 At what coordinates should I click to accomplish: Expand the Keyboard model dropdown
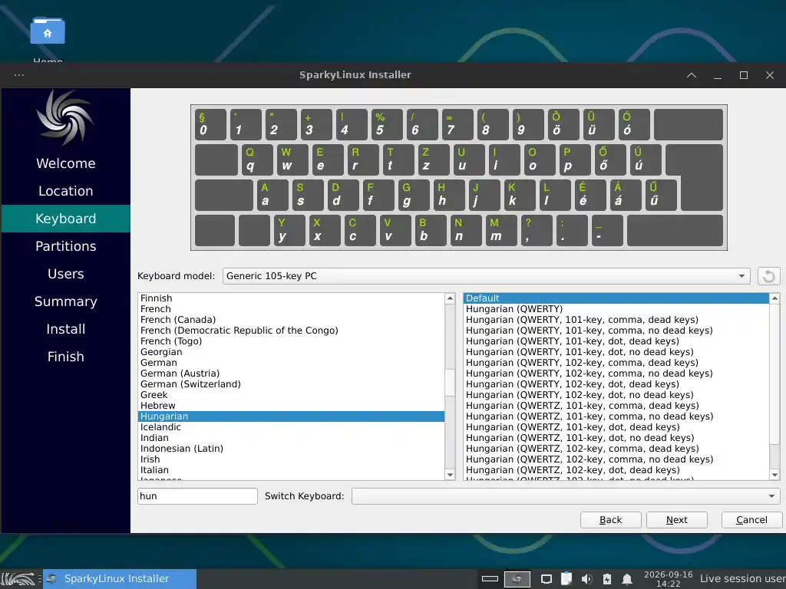pyautogui.click(x=486, y=276)
